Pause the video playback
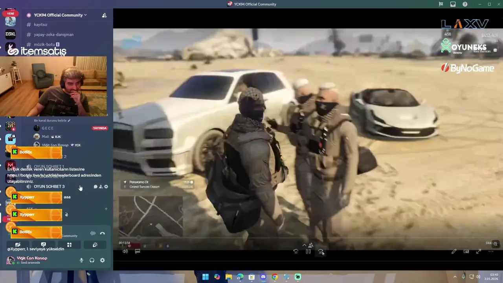The image size is (503, 283). click(308, 252)
